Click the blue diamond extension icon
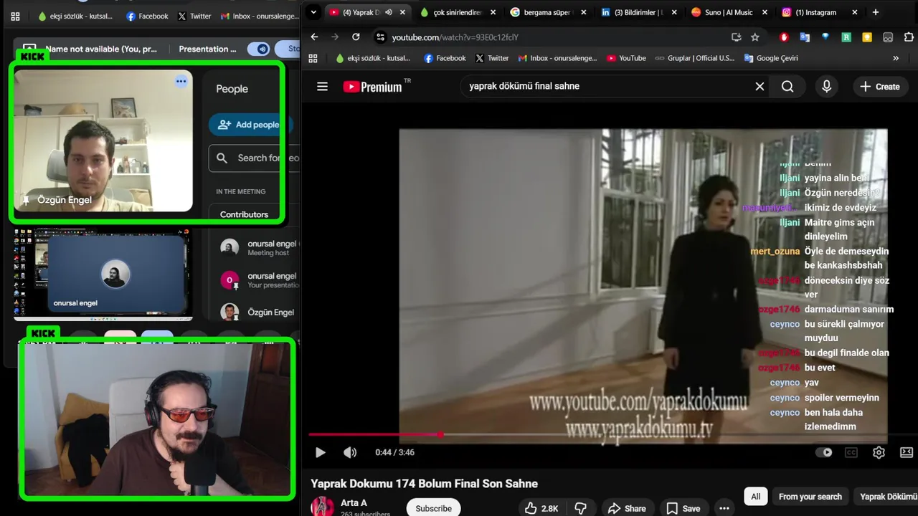This screenshot has height=516, width=918. pyautogui.click(x=825, y=37)
